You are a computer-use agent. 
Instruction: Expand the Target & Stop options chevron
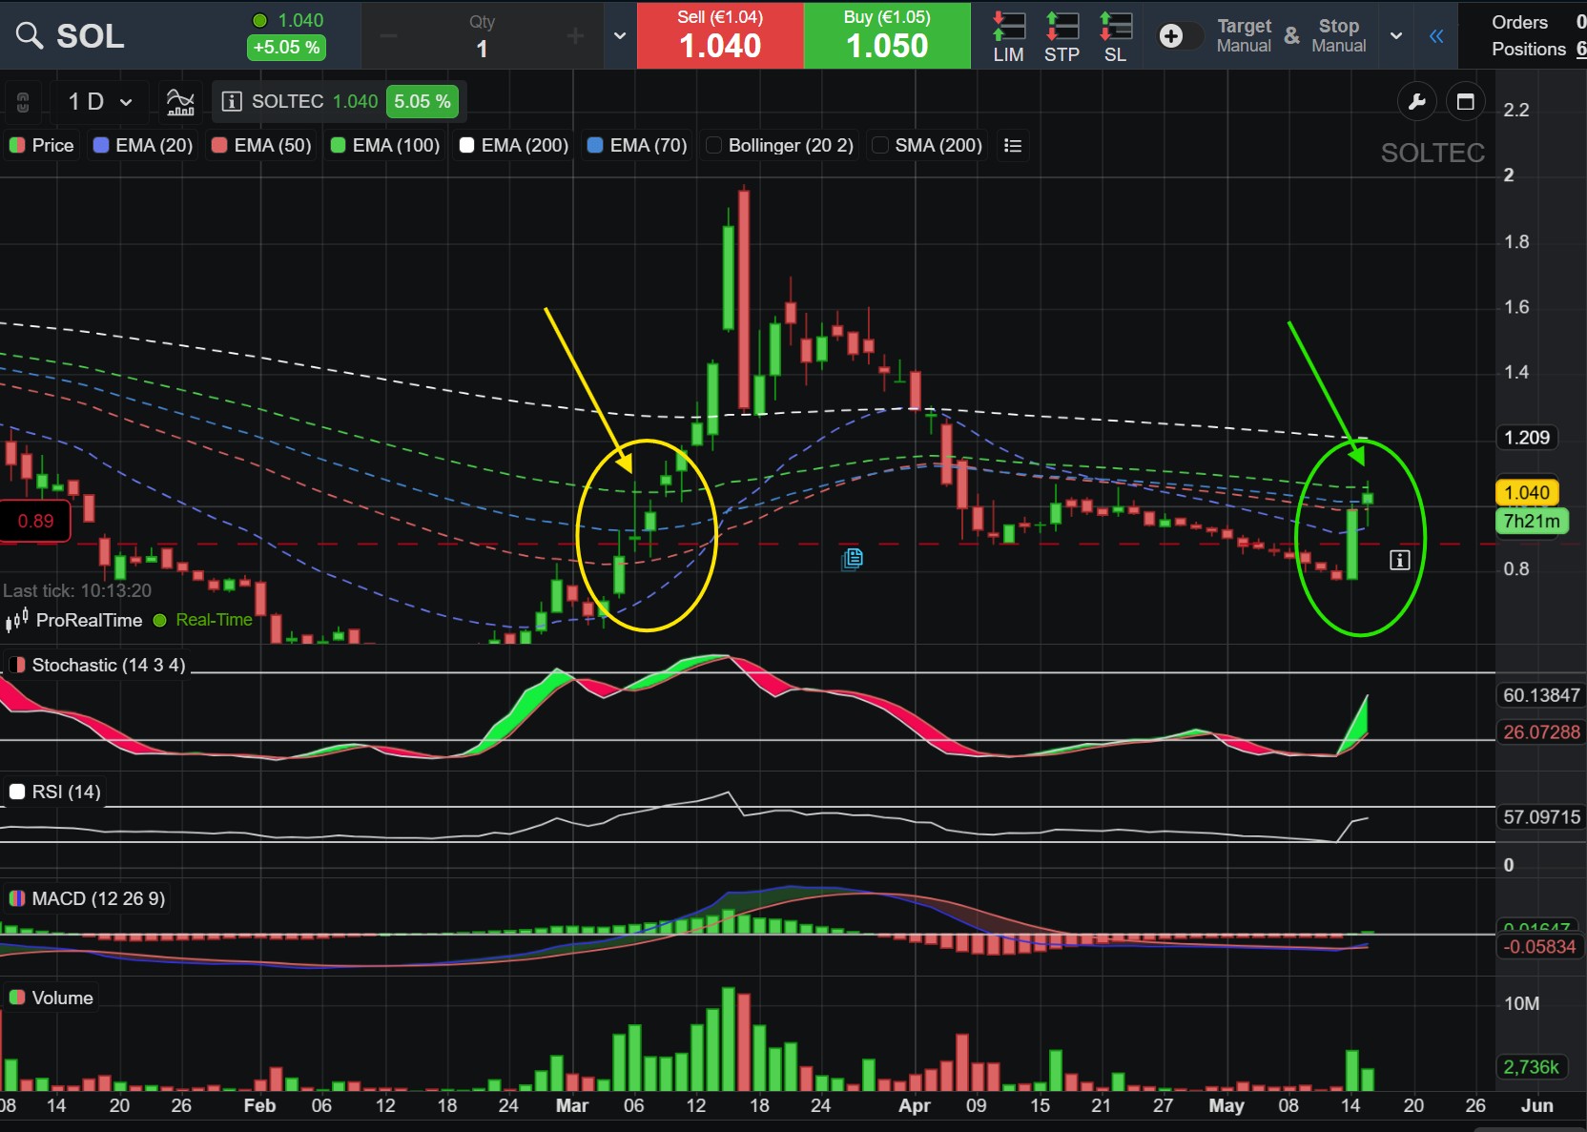(x=1396, y=36)
